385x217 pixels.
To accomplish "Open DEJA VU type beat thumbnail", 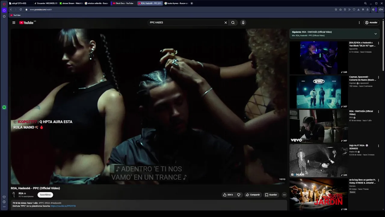I will (x=319, y=58).
